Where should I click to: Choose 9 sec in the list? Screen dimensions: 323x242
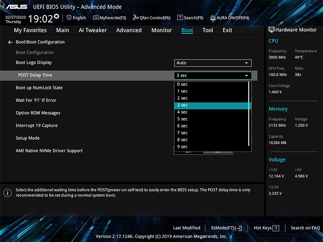212,147
